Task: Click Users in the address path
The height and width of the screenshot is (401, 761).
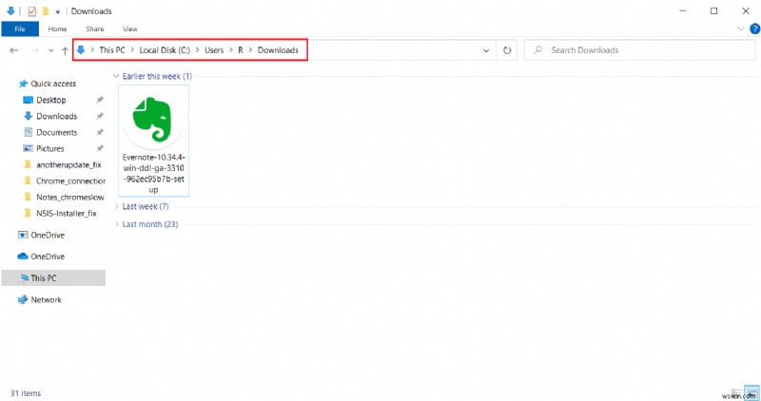Action: 214,50
